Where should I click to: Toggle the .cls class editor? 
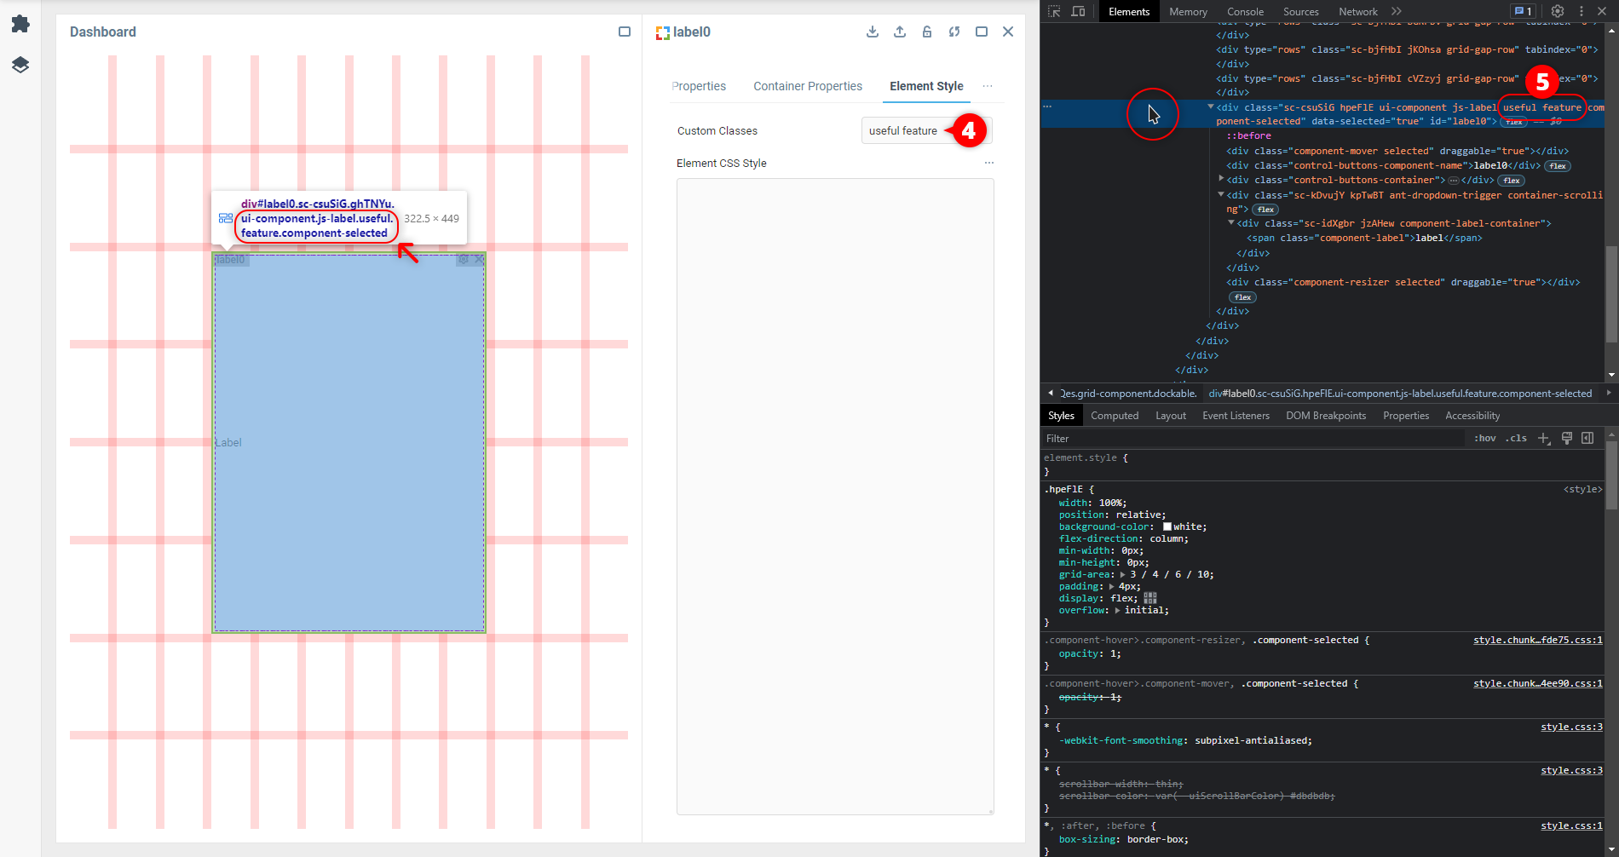[x=1517, y=438]
